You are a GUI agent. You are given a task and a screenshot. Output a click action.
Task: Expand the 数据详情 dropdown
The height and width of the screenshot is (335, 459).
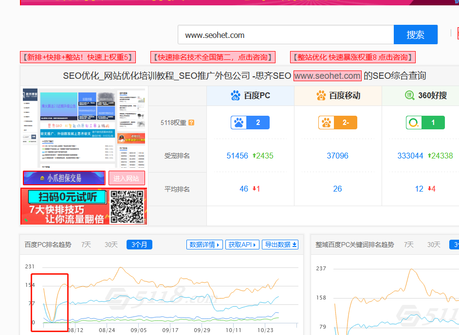click(x=204, y=245)
